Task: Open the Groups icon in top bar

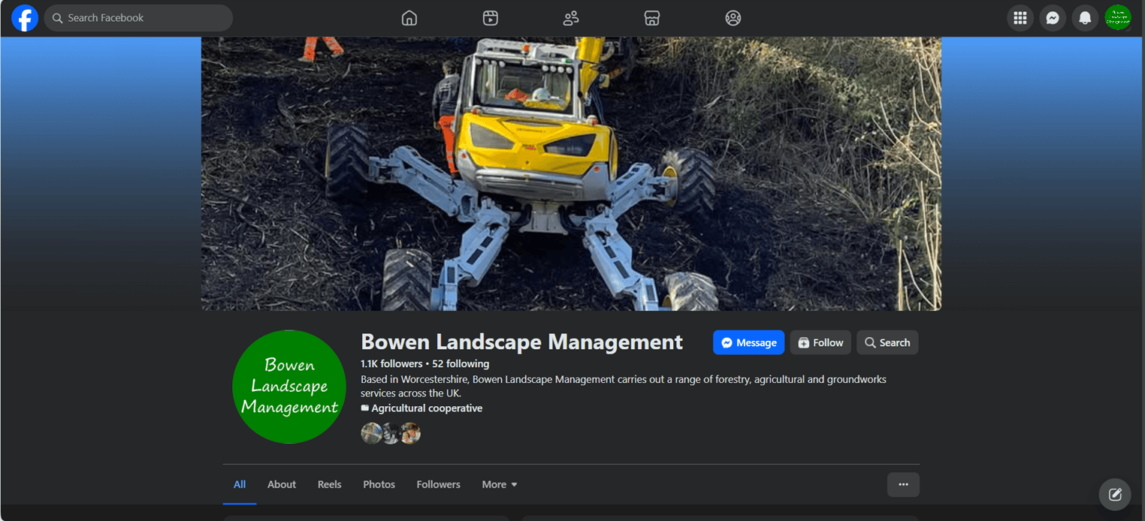Action: (733, 18)
